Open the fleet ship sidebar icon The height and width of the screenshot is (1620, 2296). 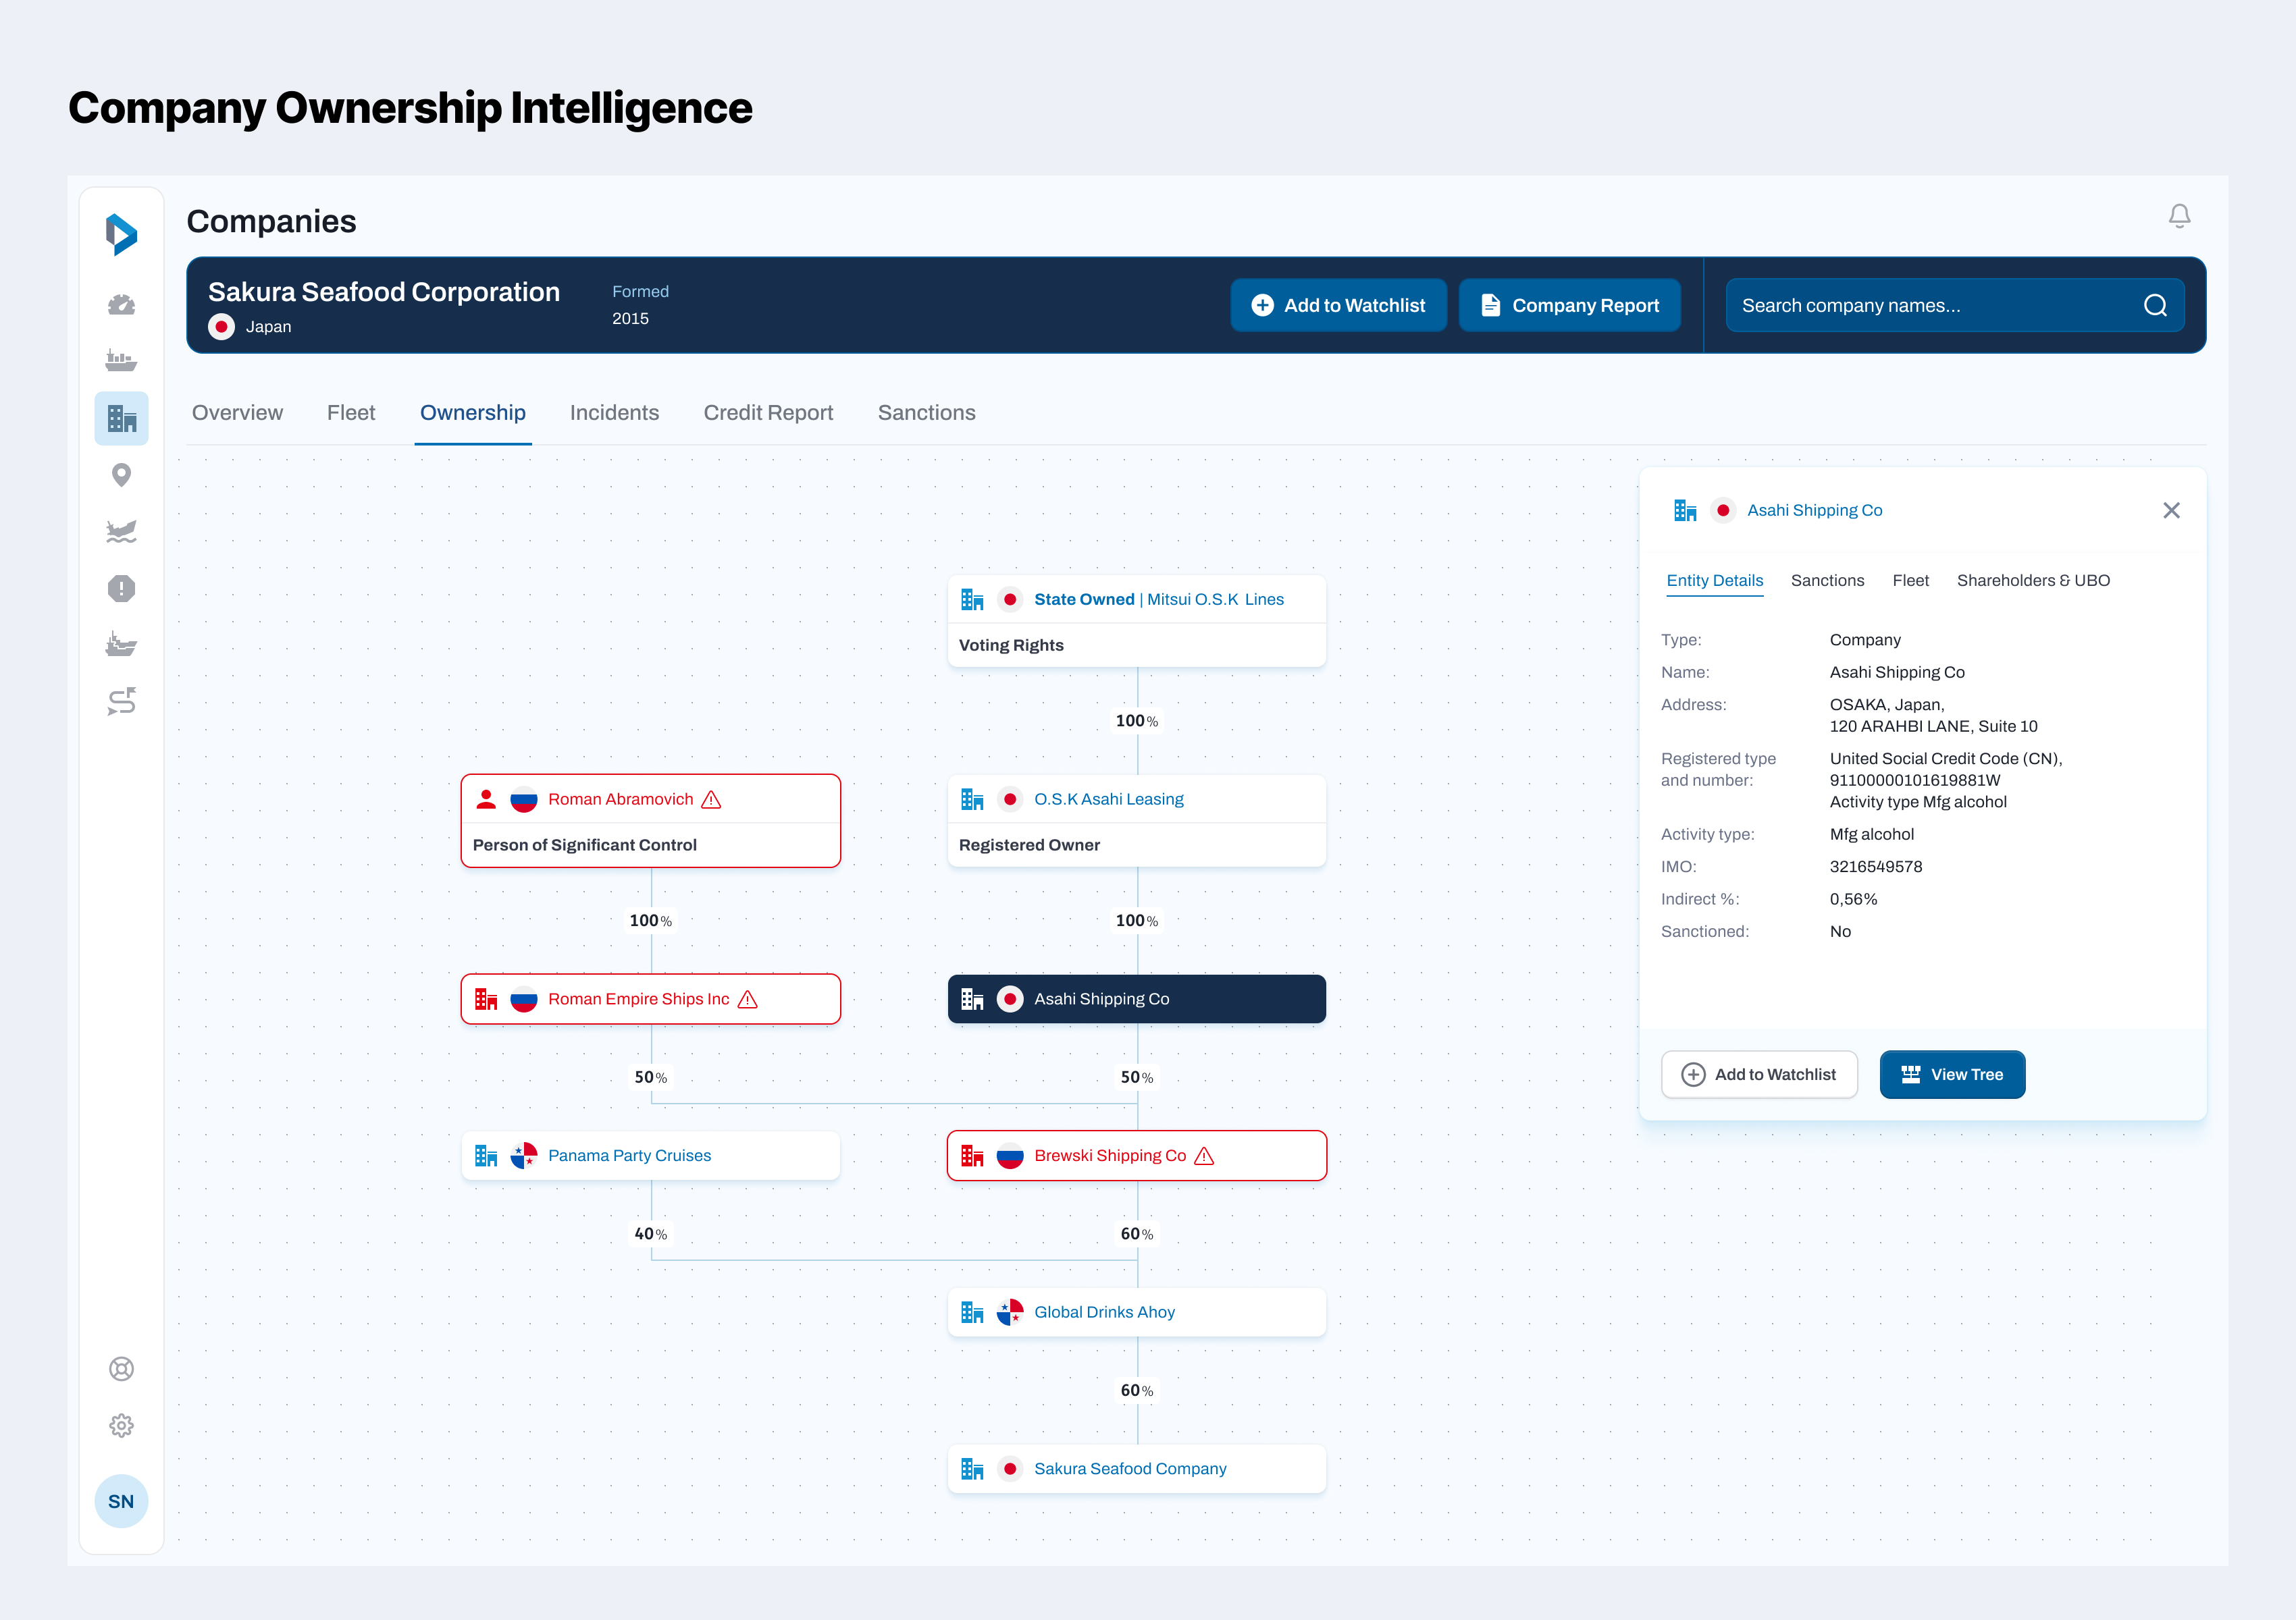tap(121, 360)
